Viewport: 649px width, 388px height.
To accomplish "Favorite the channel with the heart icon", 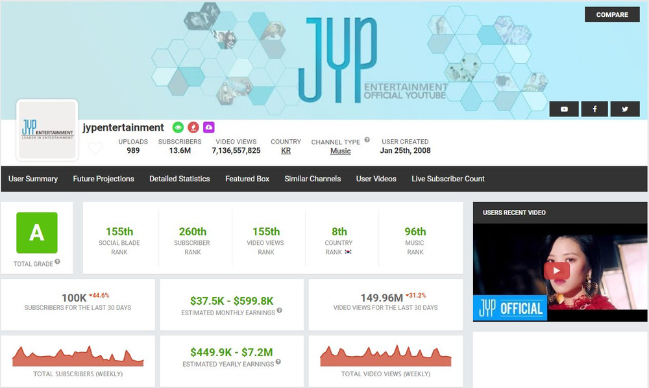I will pyautogui.click(x=95, y=148).
